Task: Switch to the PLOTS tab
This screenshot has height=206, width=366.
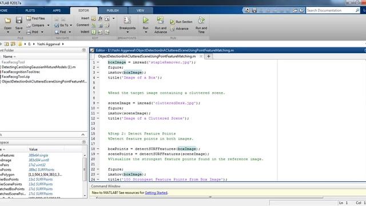Action: click(x=30, y=10)
